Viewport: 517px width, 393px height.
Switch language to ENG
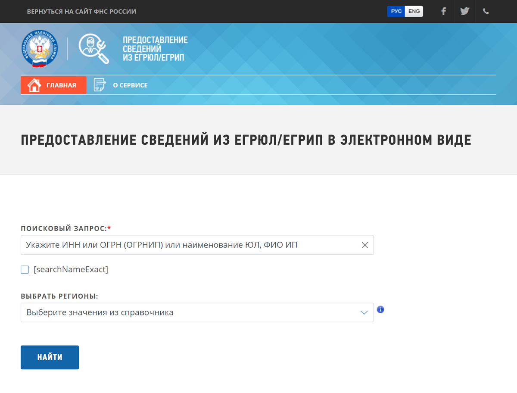(414, 11)
